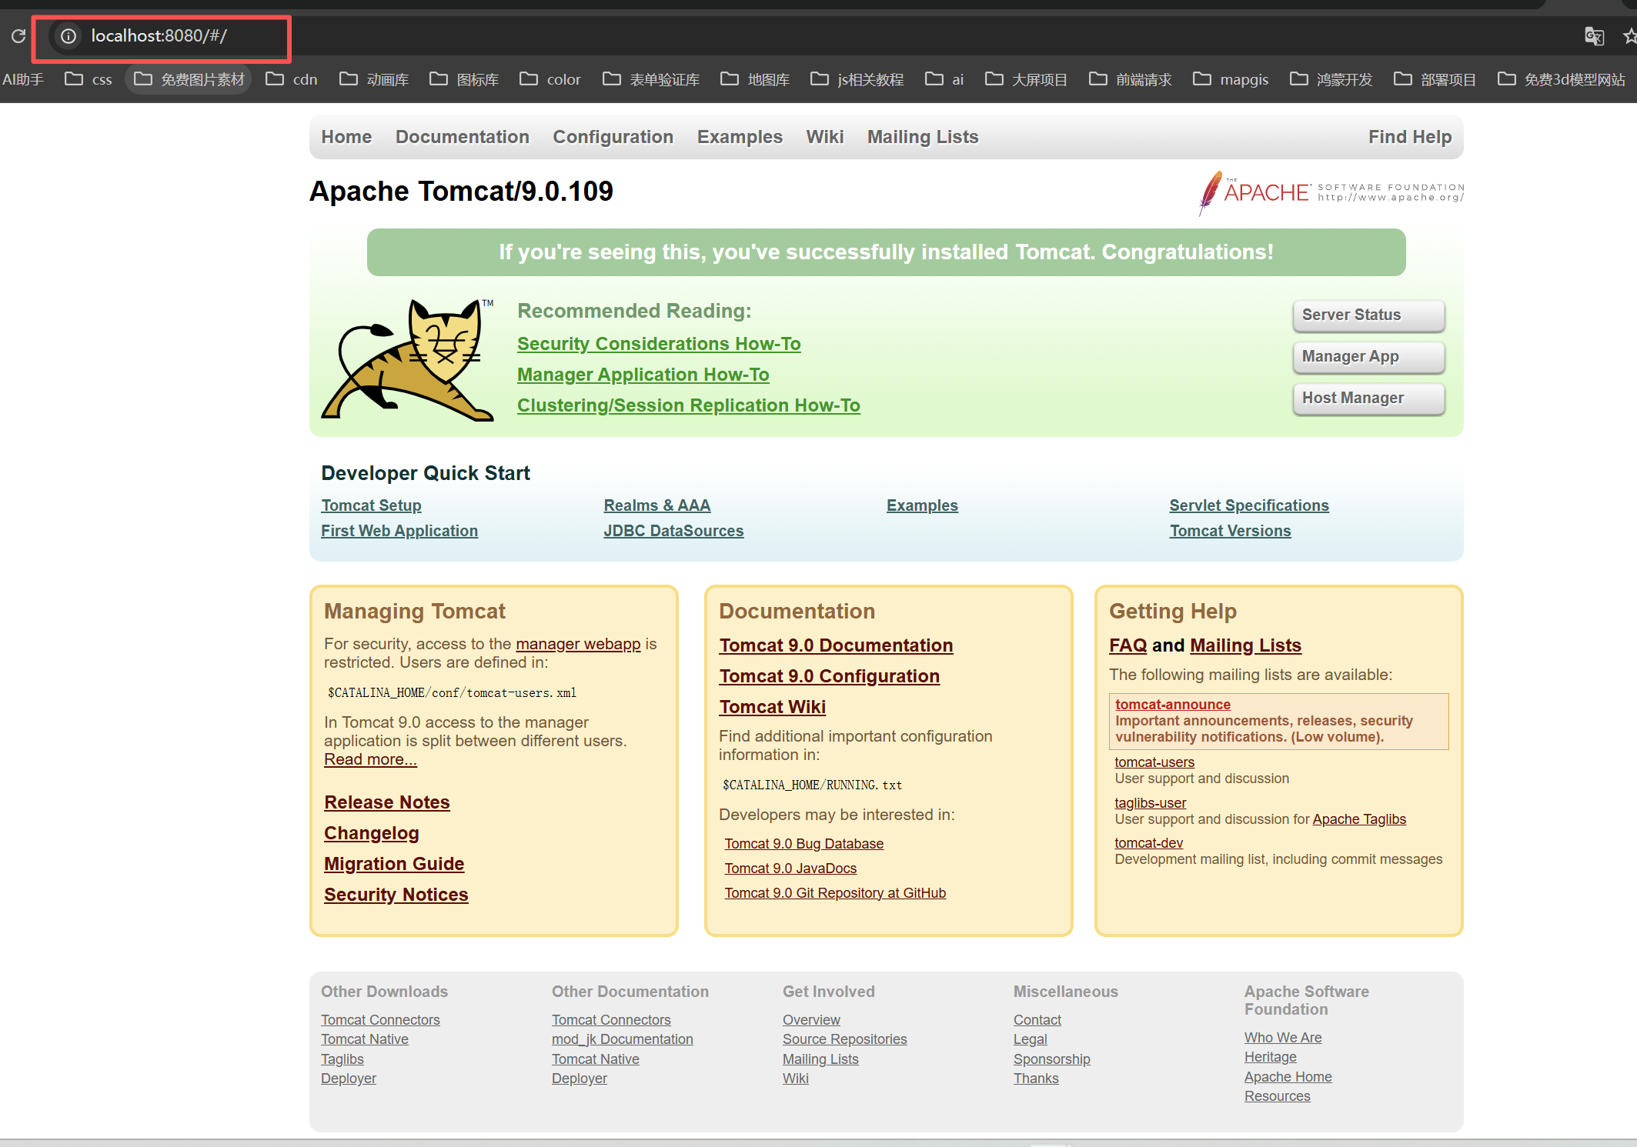Viewport: 1637px width, 1147px height.
Task: Click the site info icon beside localhost:8080
Action: point(68,36)
